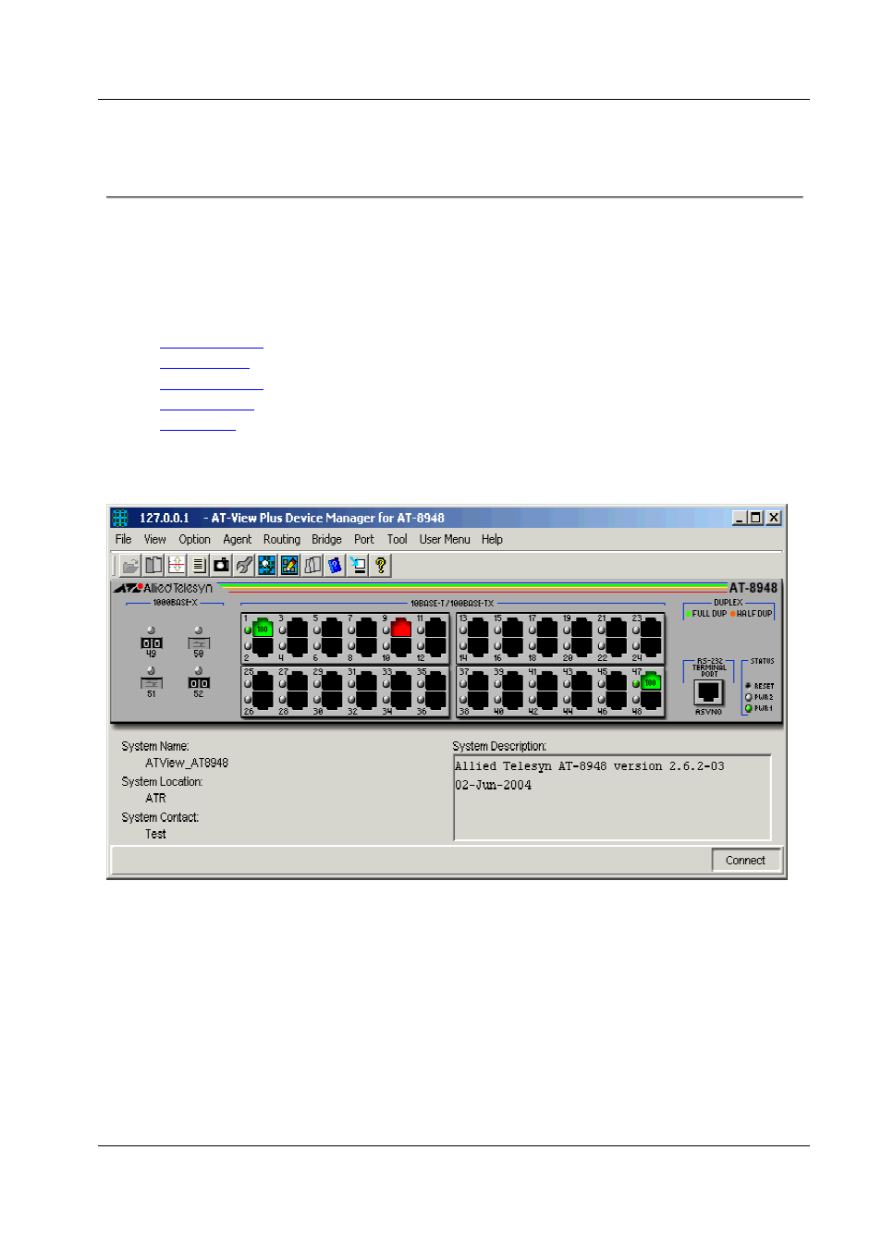Click the yellow question mark help icon
This screenshot has width=882, height=1248.
(x=380, y=565)
